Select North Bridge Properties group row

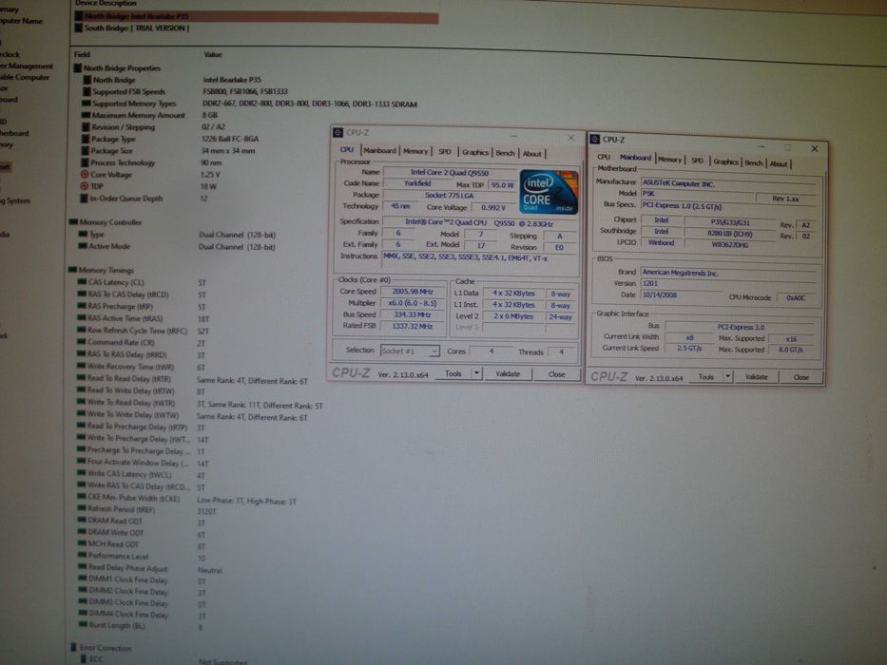[117, 68]
